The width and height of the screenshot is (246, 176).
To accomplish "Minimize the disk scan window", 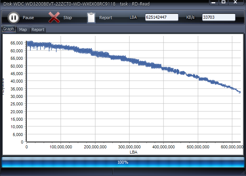I will 213,2.
